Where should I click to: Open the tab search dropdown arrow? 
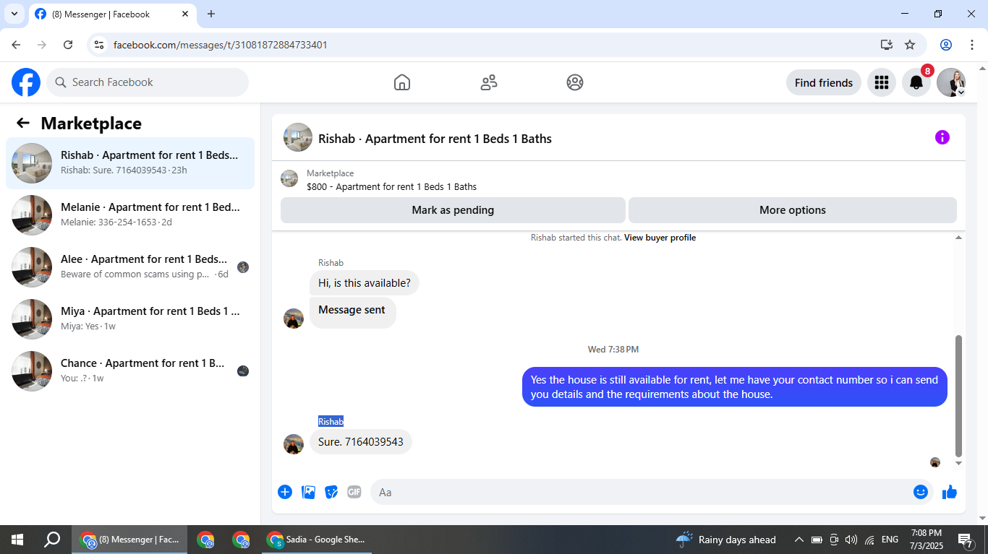pos(14,14)
